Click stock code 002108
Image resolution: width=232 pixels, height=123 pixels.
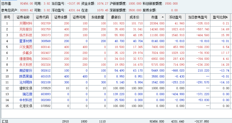[46, 82]
